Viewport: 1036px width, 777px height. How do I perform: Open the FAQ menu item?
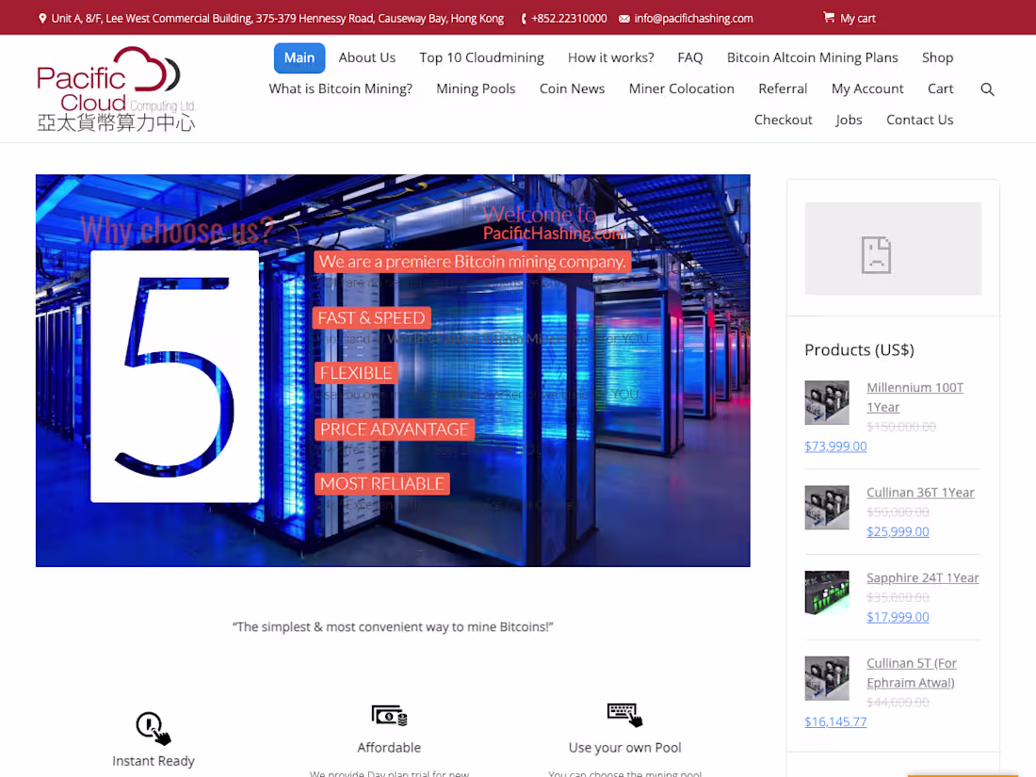point(690,57)
